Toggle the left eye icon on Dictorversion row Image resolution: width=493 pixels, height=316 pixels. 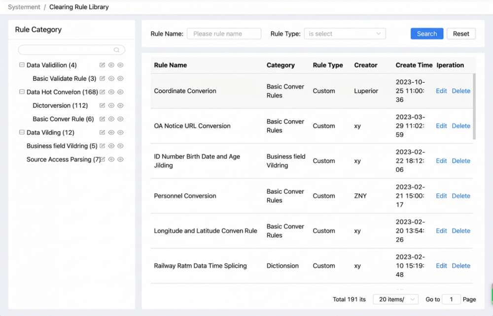click(x=111, y=105)
